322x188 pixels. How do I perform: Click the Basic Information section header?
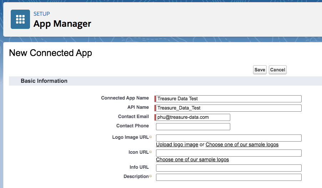click(x=44, y=81)
